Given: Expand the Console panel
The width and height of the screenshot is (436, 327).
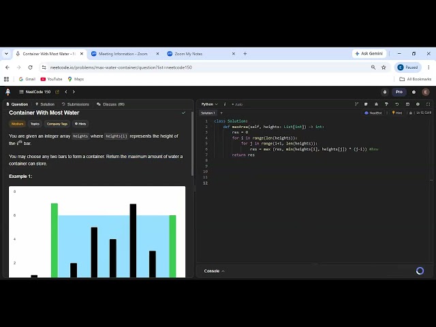Looking at the screenshot, I should pyautogui.click(x=214, y=271).
